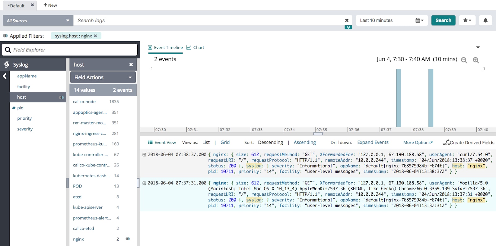Switch to the Chart tab
This screenshot has height=246, width=496.
click(x=195, y=47)
